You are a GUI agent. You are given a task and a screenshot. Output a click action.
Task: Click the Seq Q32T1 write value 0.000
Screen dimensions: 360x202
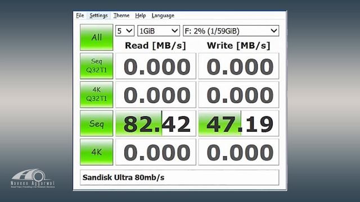[x=238, y=66]
